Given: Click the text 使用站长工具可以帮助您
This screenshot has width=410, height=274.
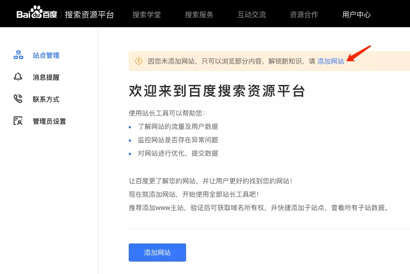Looking at the screenshot, I should pos(167,113).
